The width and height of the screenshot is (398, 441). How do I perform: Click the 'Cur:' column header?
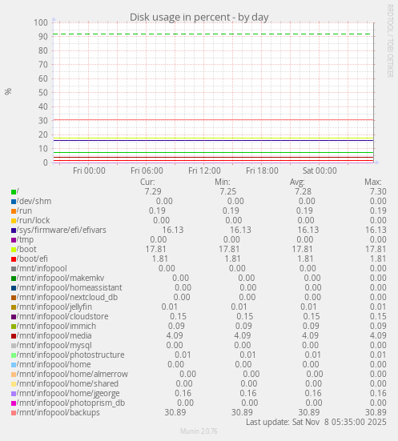tap(147, 182)
